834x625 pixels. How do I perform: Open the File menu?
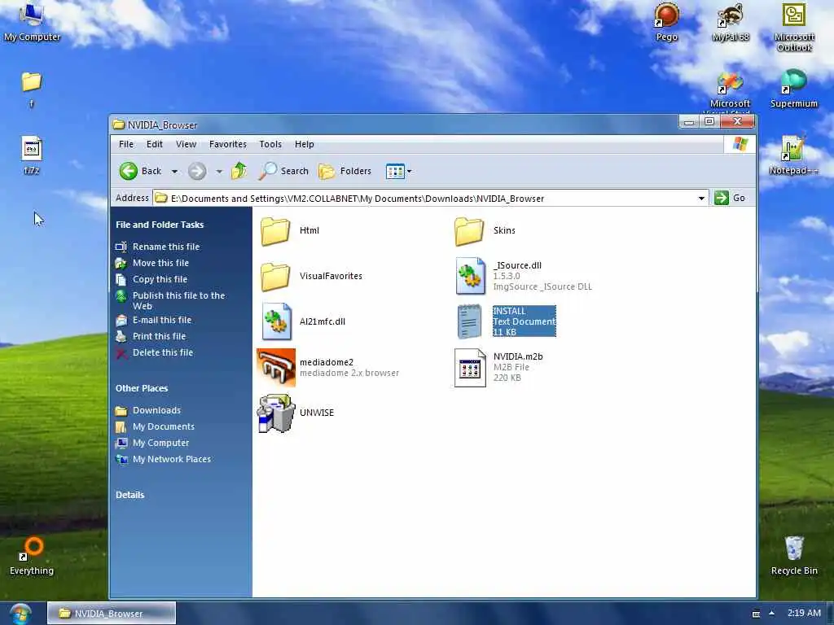click(126, 144)
